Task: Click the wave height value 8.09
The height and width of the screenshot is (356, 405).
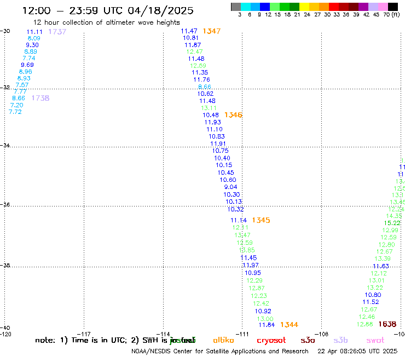Action: pyautogui.click(x=34, y=38)
